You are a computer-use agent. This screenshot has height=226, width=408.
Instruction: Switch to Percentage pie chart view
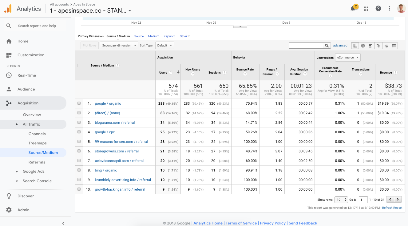click(363, 46)
